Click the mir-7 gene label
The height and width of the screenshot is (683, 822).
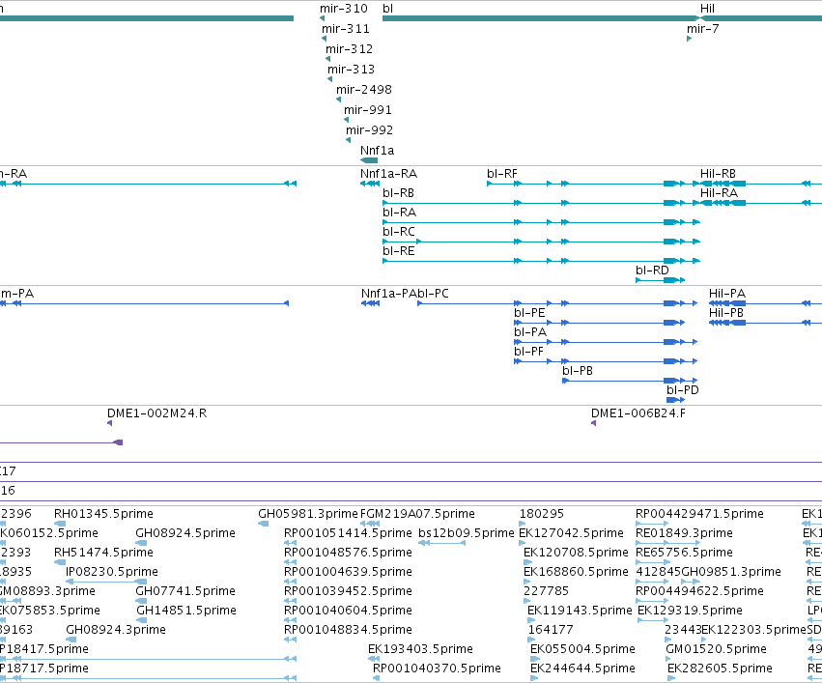click(703, 29)
